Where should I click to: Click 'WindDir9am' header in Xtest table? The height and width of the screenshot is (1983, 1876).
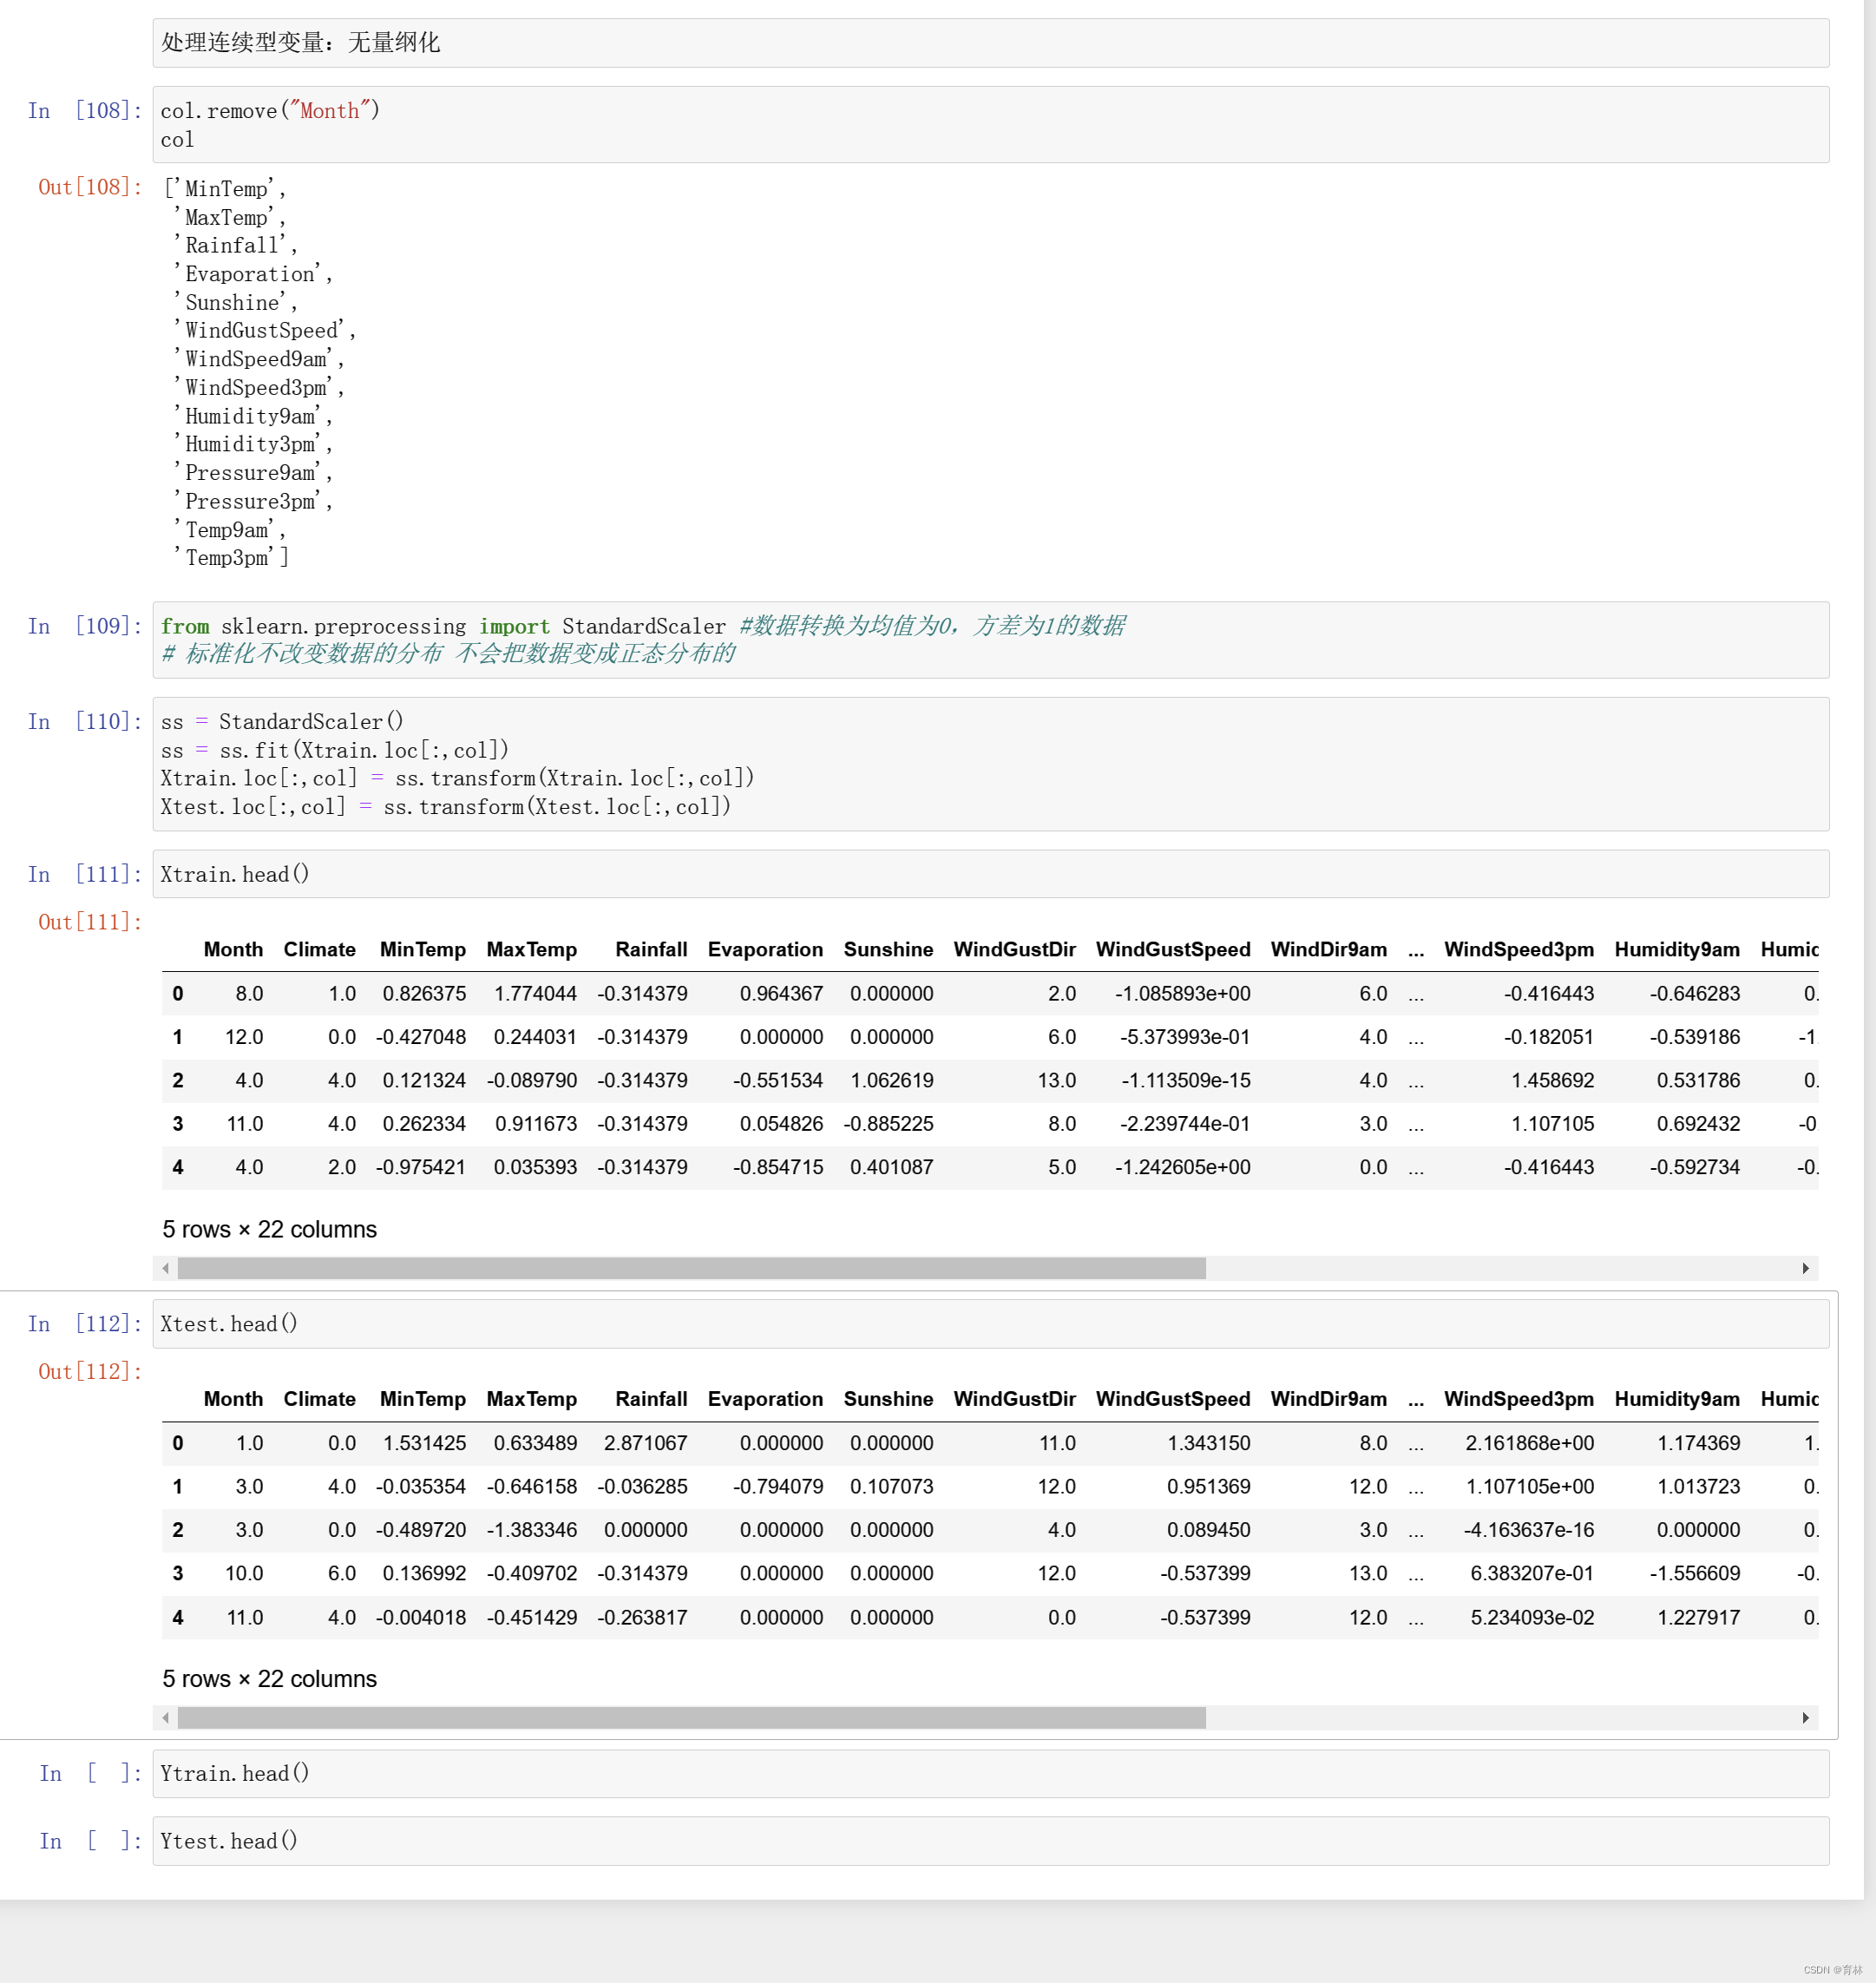[x=1328, y=1399]
